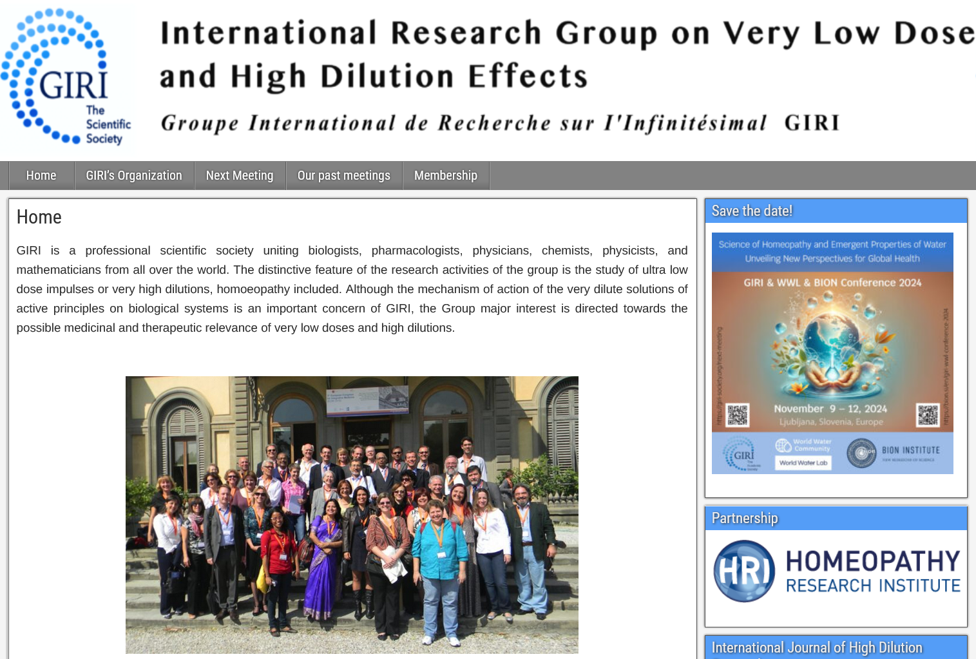
Task: Click small GIRI logo at poster bottom
Action: click(740, 454)
